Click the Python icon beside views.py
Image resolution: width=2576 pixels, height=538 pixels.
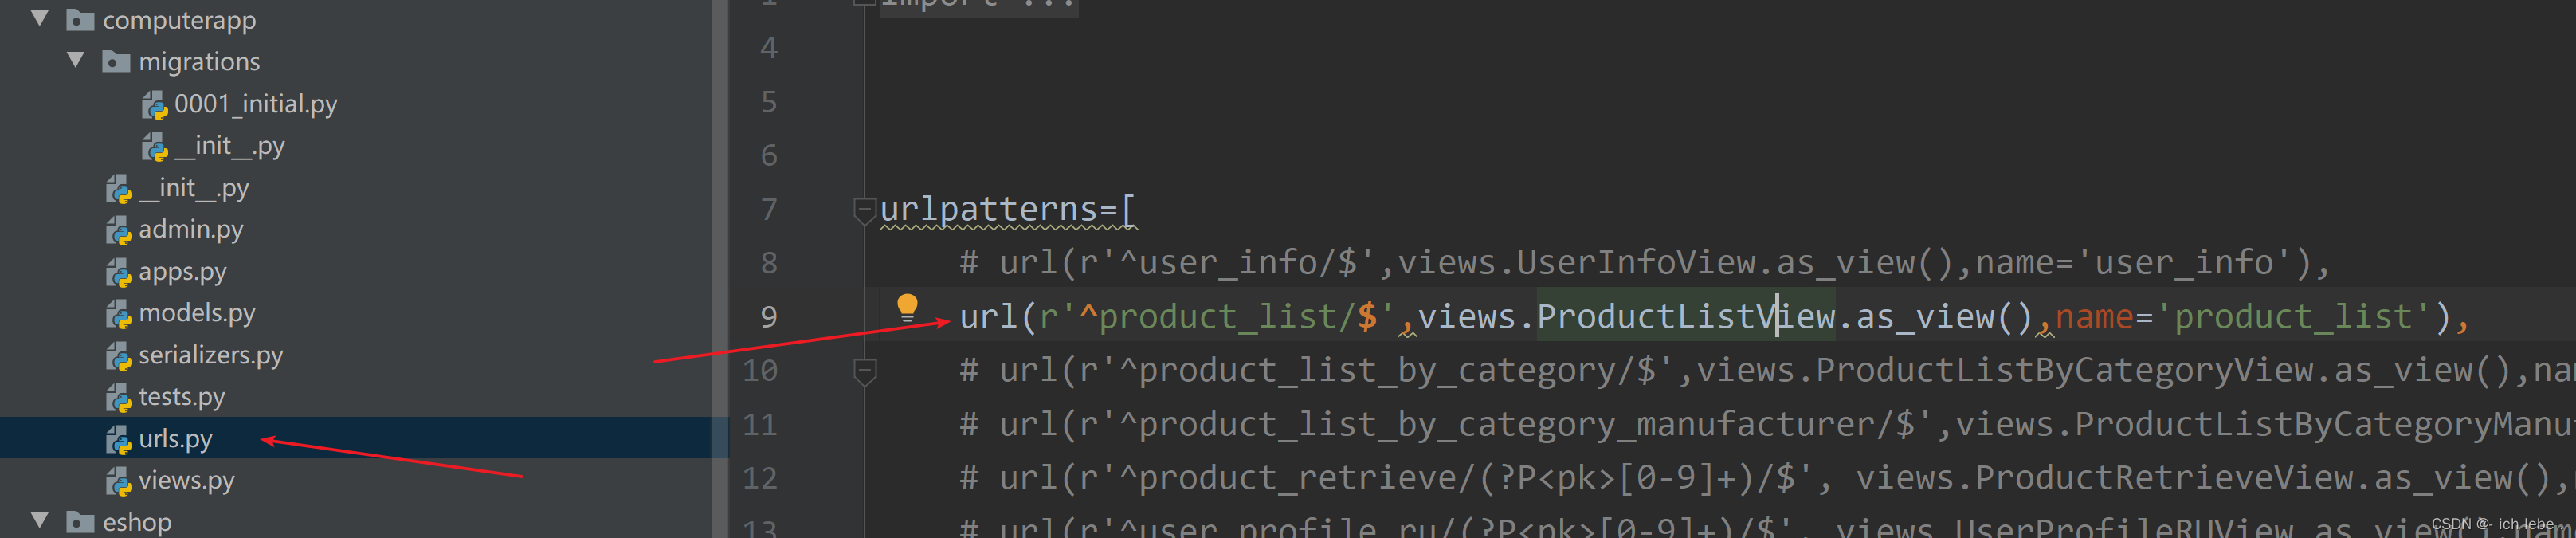118,482
